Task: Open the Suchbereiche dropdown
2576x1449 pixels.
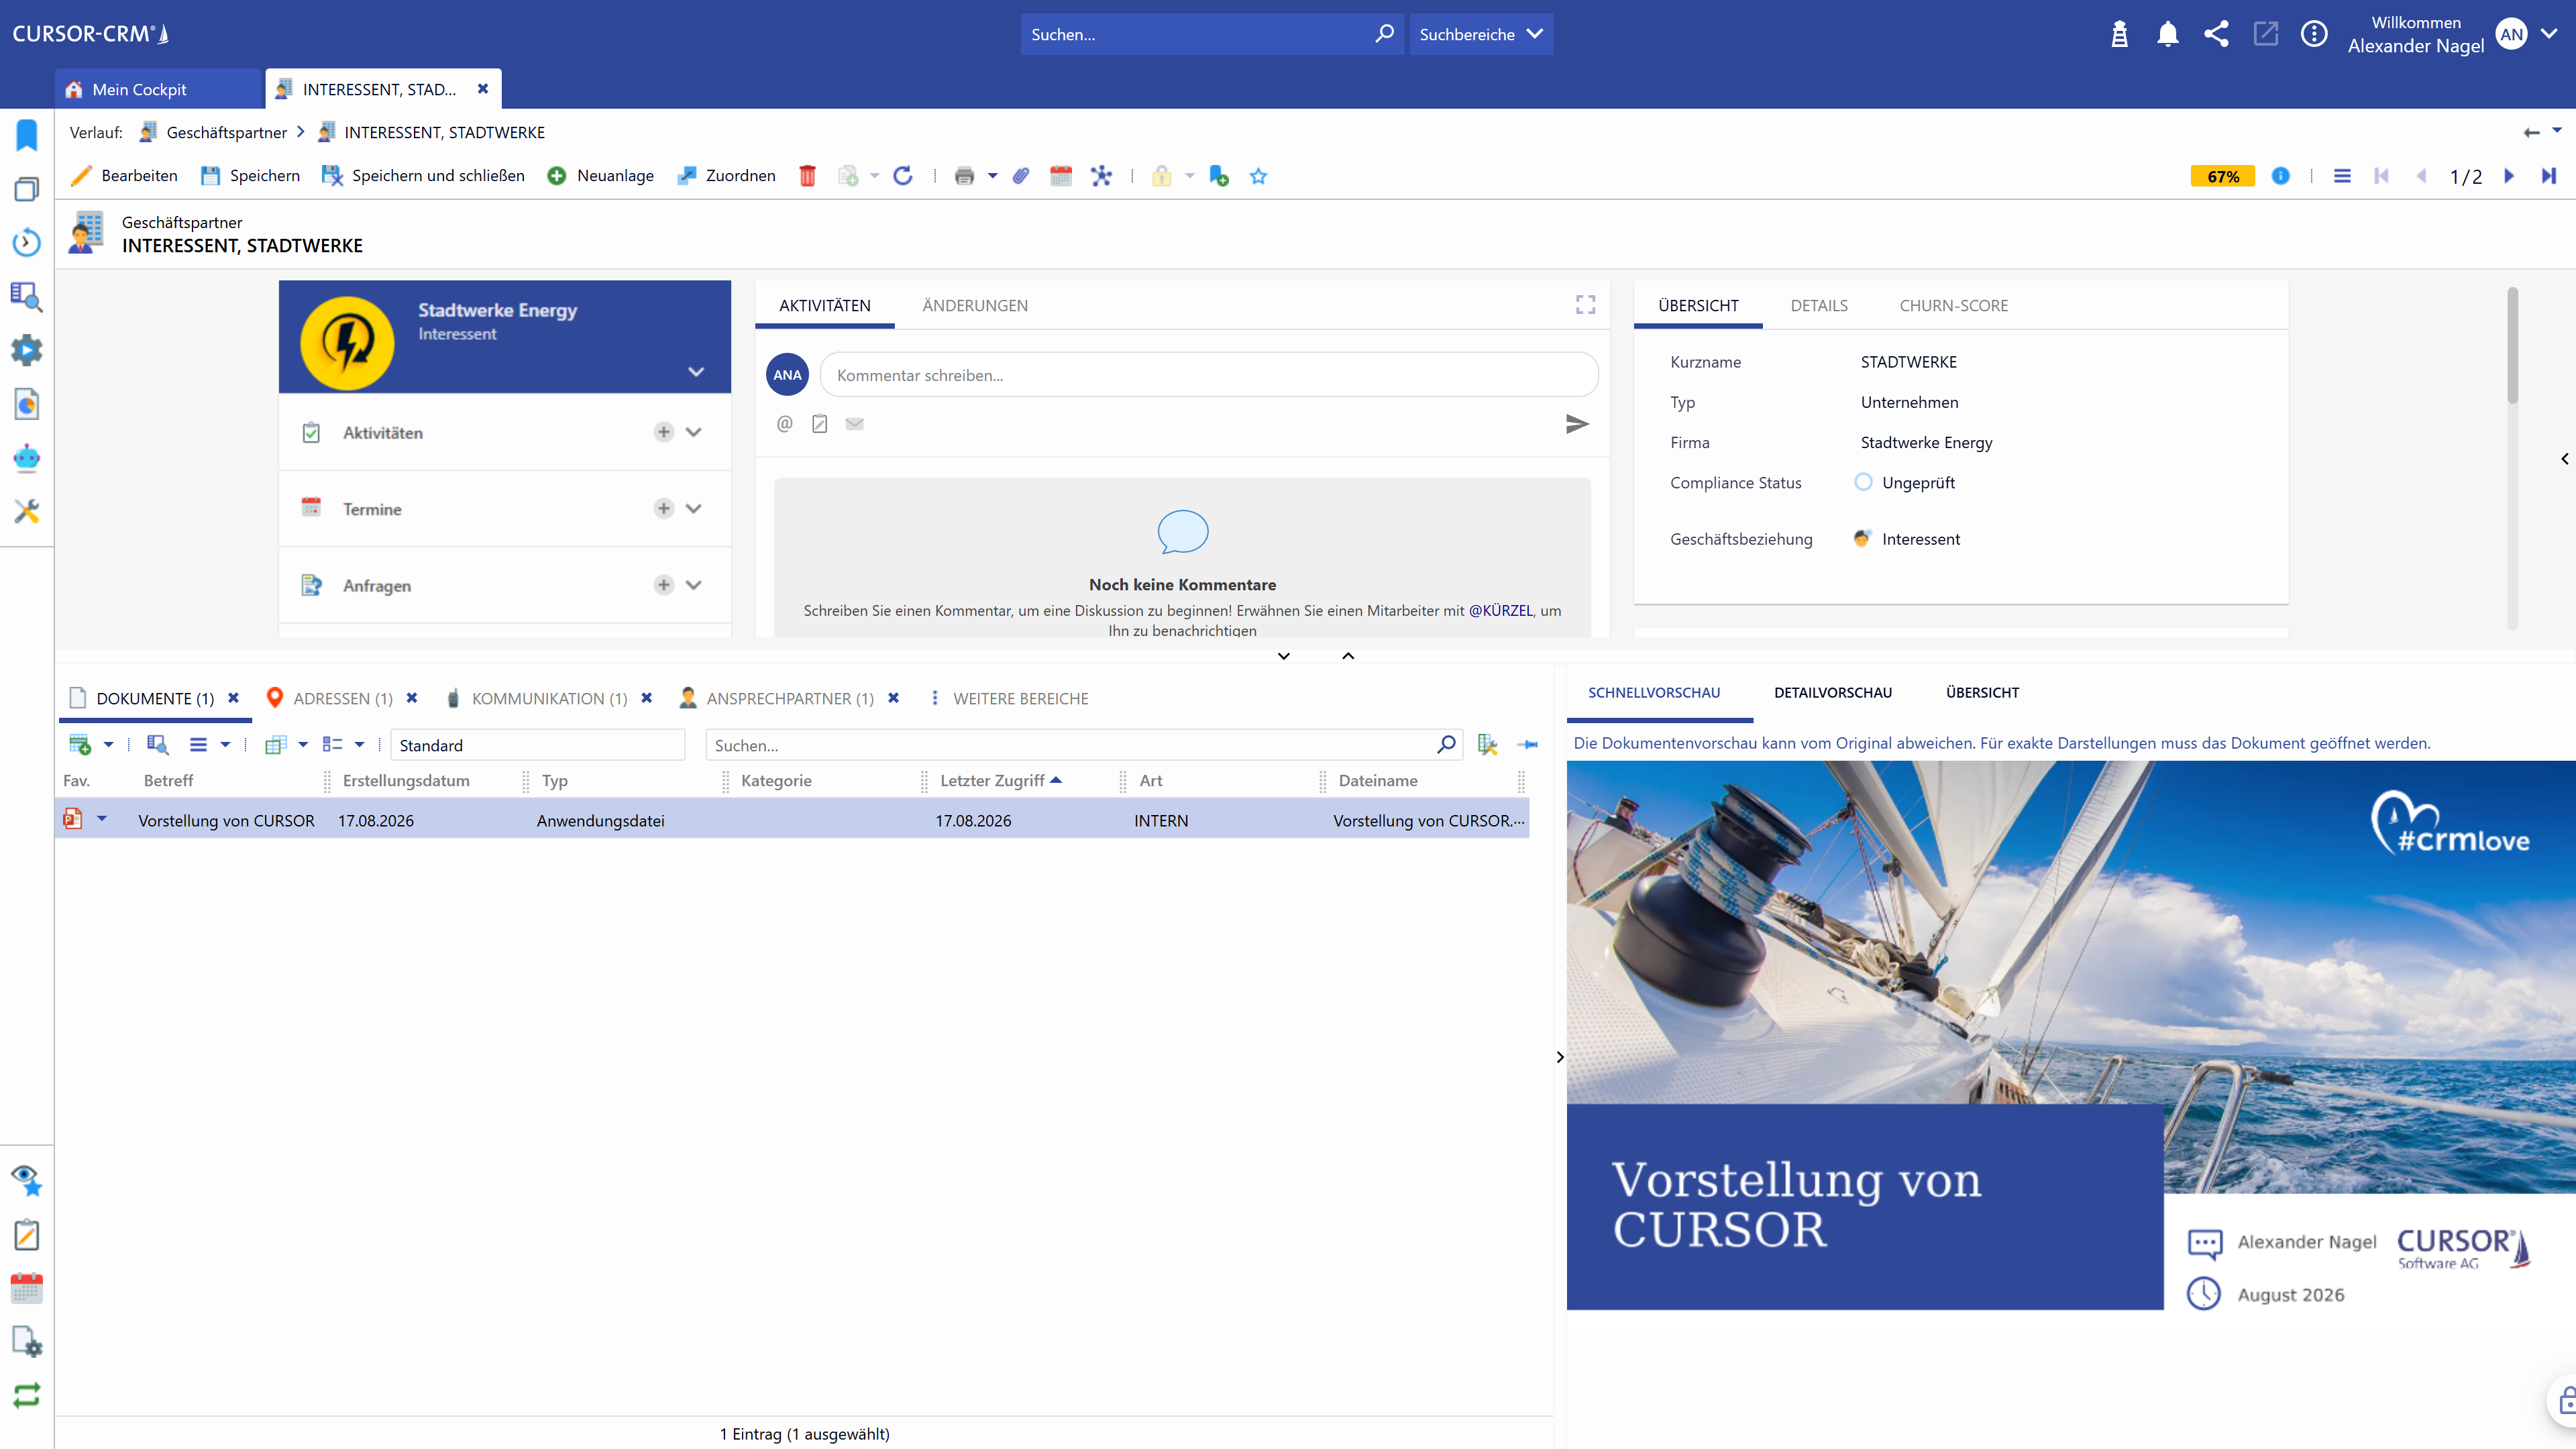Action: point(1481,34)
